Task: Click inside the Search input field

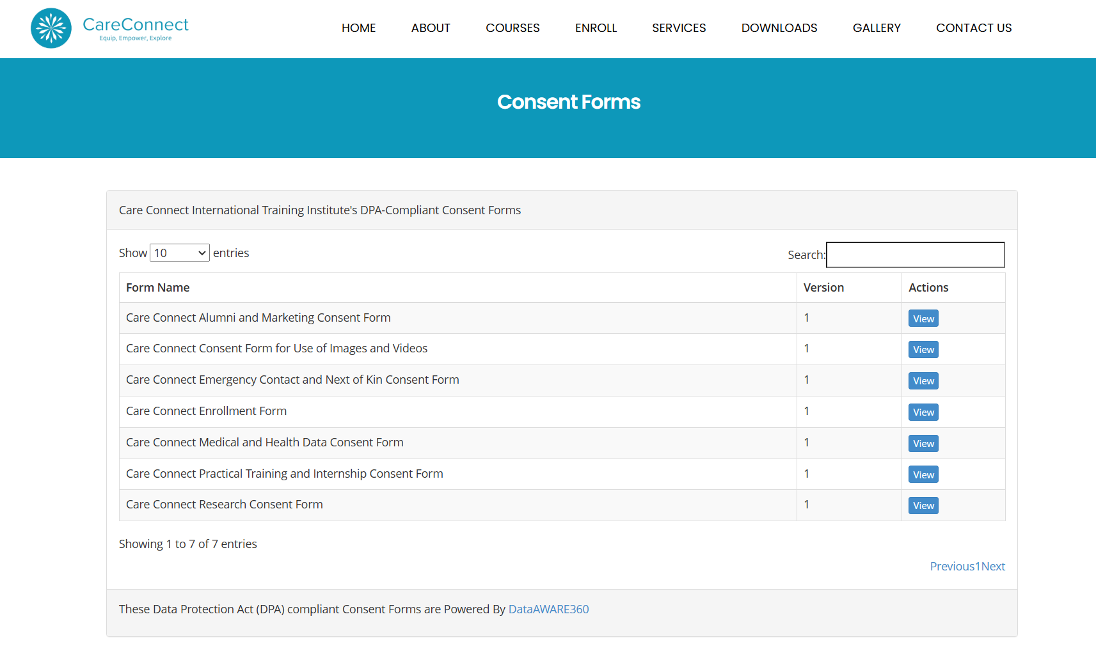Action: (x=915, y=255)
